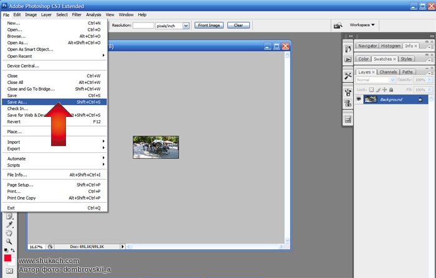Close the Info tab with its x
The height and width of the screenshot is (278, 436).
(x=415, y=46)
